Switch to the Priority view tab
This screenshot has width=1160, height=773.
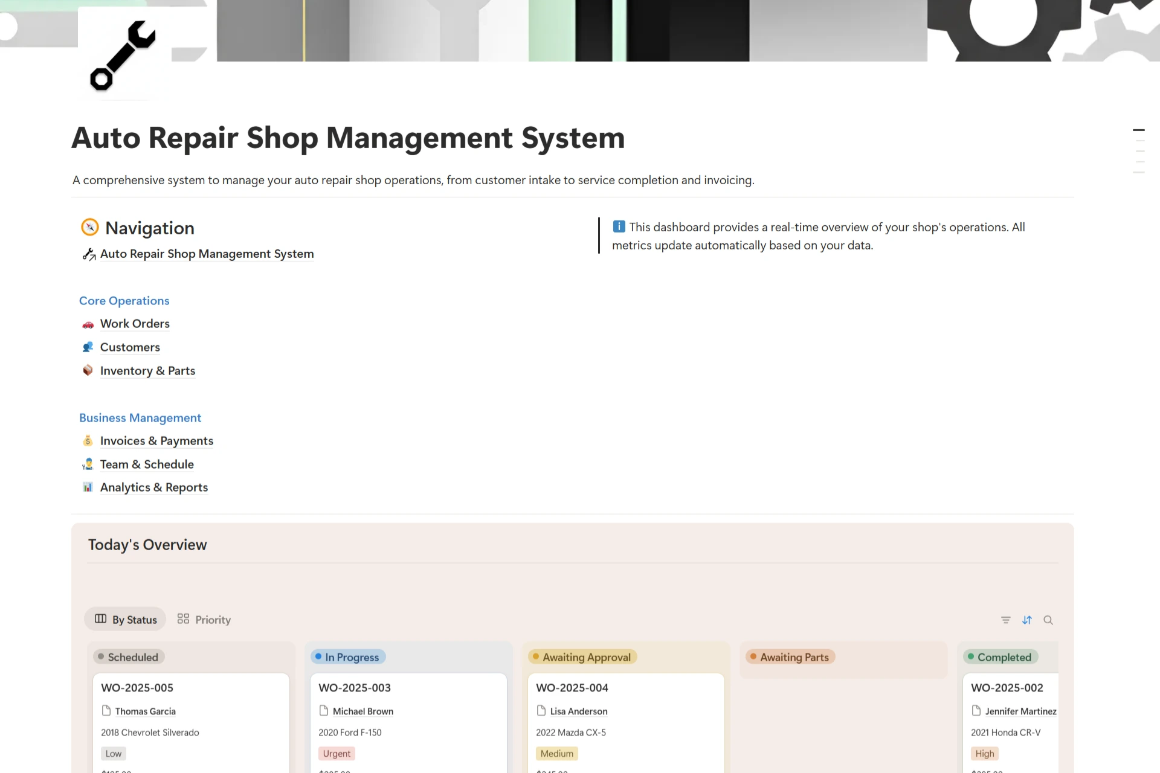pyautogui.click(x=204, y=620)
